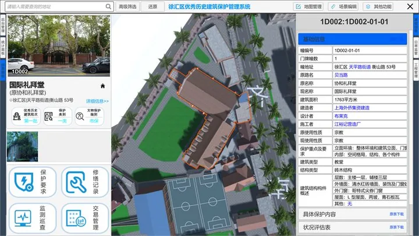Screen dimensions: 419x236
Task: Click 原表下载 beside 状况评估表
Action: [396, 227]
